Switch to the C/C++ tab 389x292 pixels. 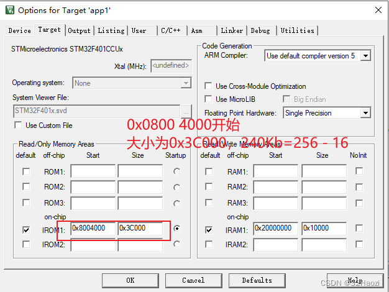point(171,30)
